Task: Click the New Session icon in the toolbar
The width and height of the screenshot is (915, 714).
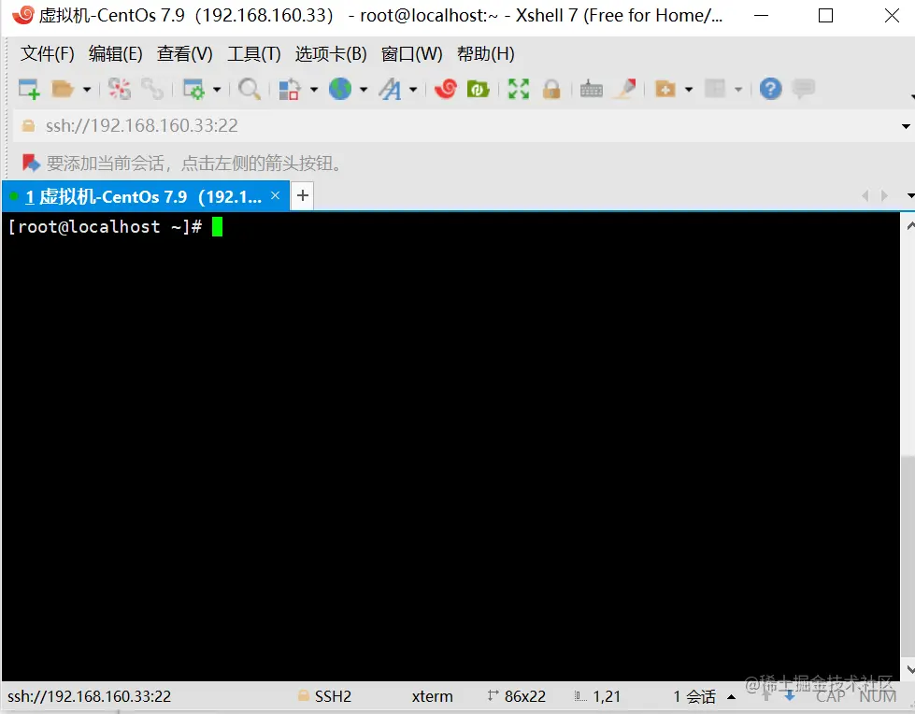Action: coord(29,90)
